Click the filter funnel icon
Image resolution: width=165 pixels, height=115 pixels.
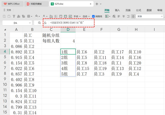click(x=14, y=16)
